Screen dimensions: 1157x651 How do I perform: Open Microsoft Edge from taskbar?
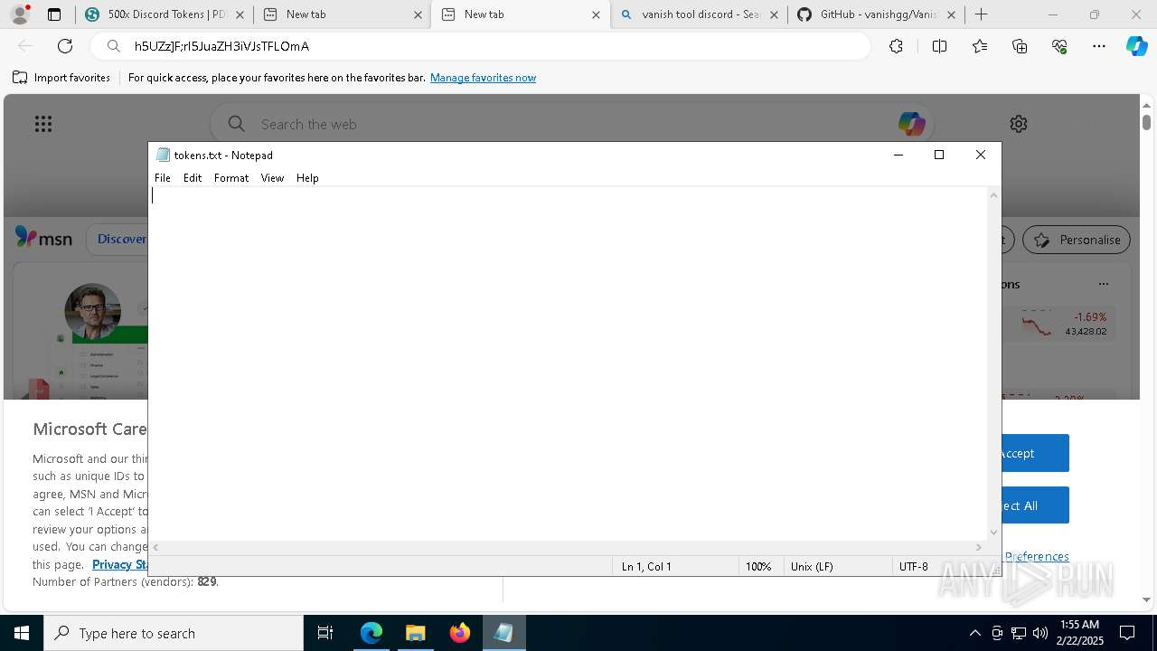[372, 633]
